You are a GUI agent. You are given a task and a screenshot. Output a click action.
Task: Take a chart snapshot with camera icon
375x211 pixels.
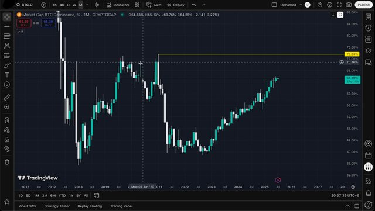(x=349, y=5)
